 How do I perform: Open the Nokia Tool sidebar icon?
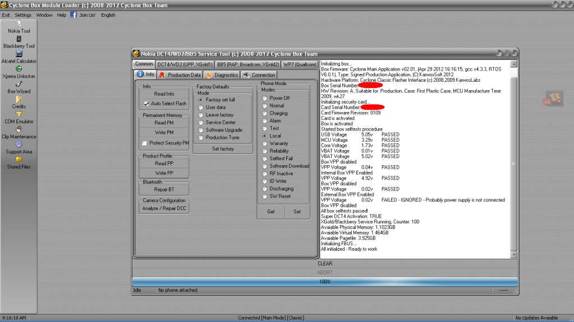(x=19, y=24)
